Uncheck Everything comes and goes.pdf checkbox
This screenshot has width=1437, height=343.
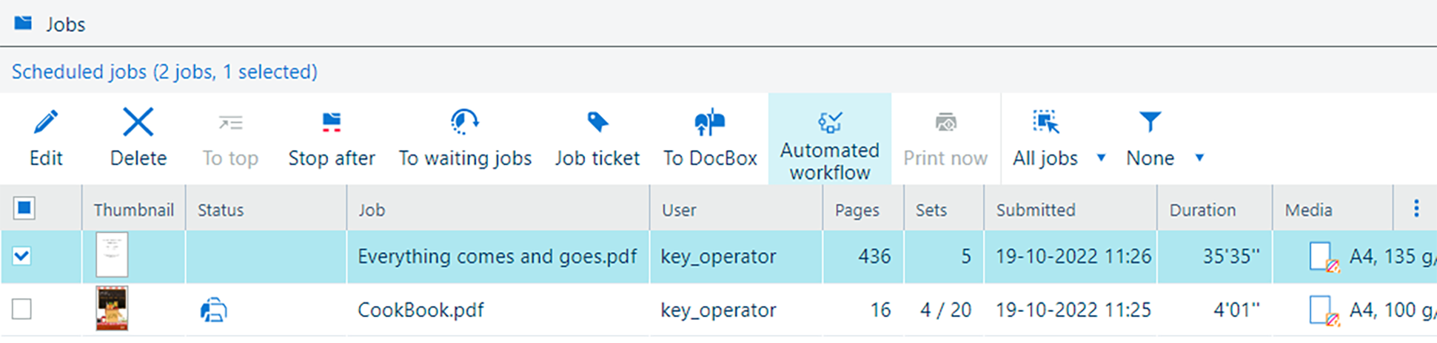22,257
